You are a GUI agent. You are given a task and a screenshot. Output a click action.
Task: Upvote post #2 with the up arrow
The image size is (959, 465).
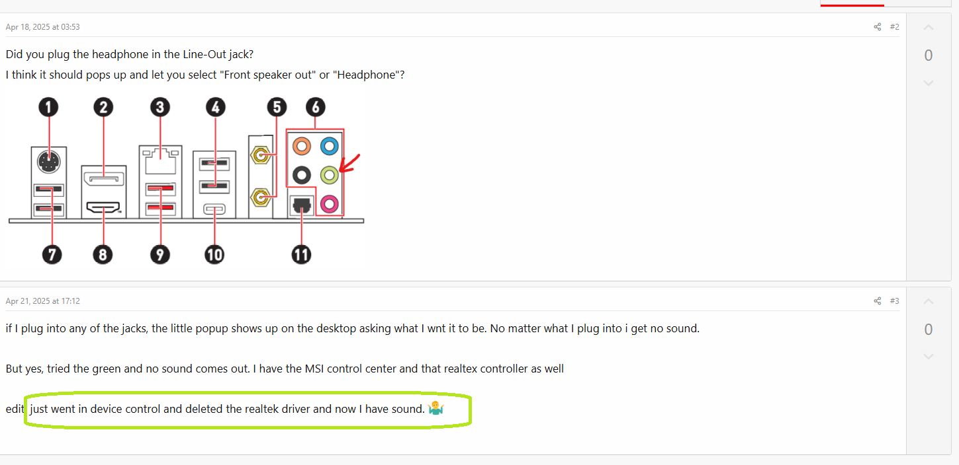[x=928, y=28]
